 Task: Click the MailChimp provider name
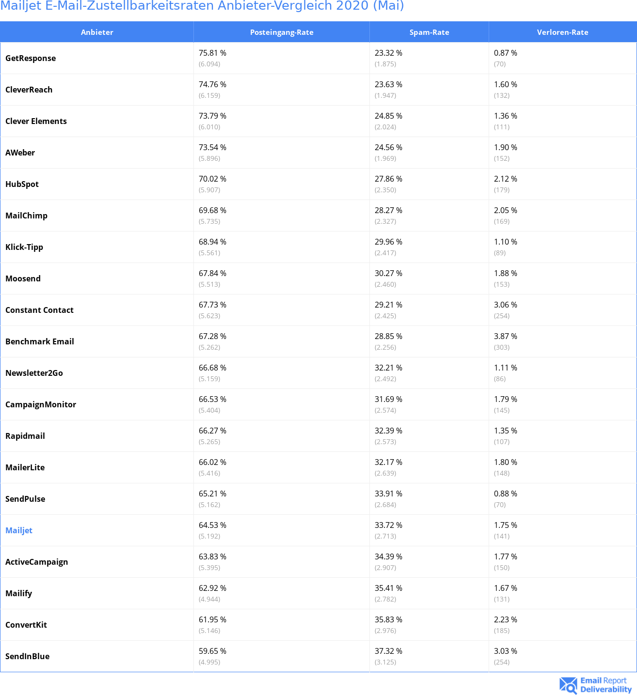coord(27,216)
